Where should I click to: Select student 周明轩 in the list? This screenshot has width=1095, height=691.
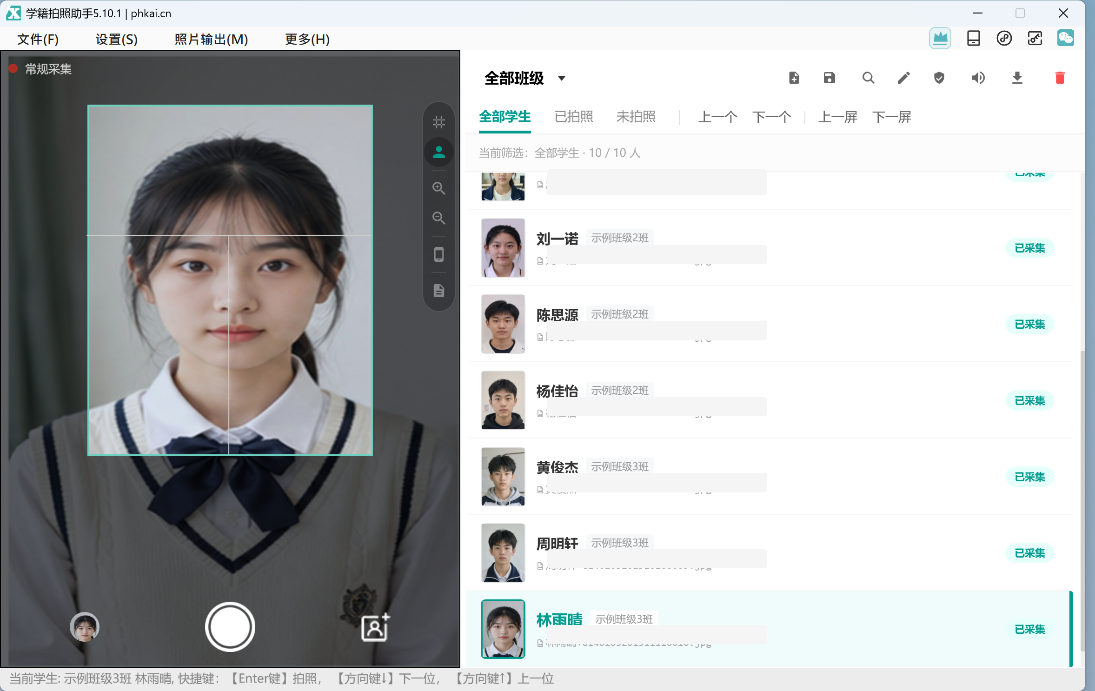(769, 553)
